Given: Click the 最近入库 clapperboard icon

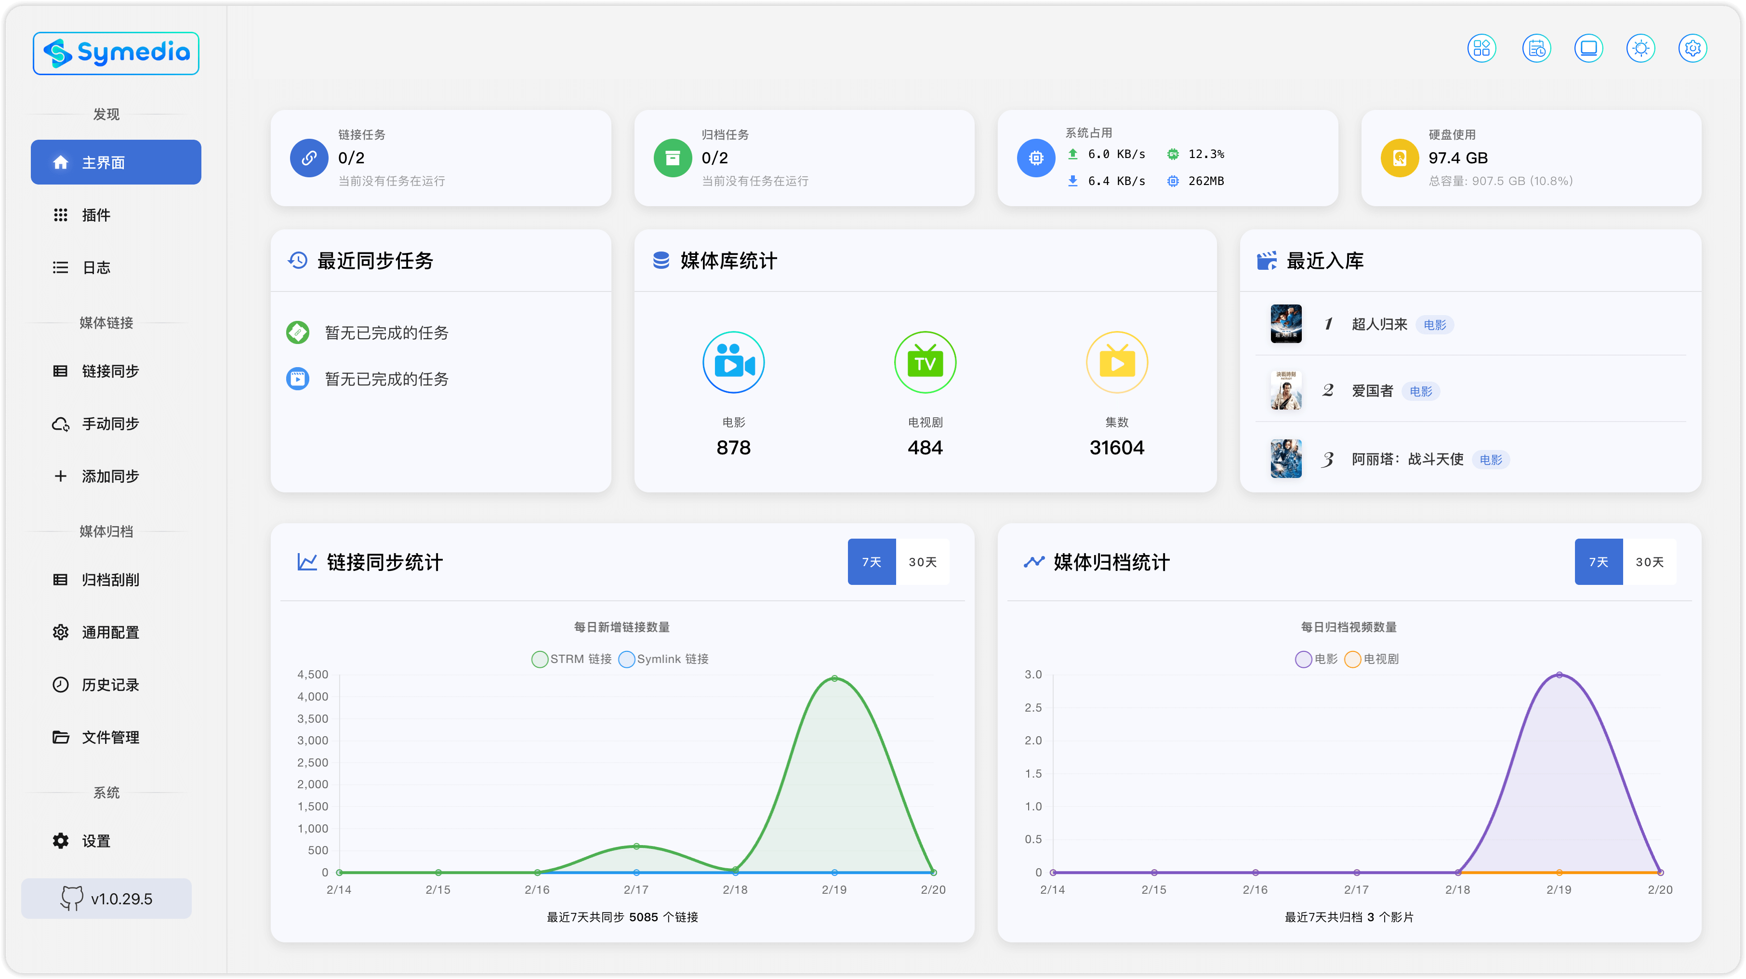Looking at the screenshot, I should pyautogui.click(x=1267, y=260).
